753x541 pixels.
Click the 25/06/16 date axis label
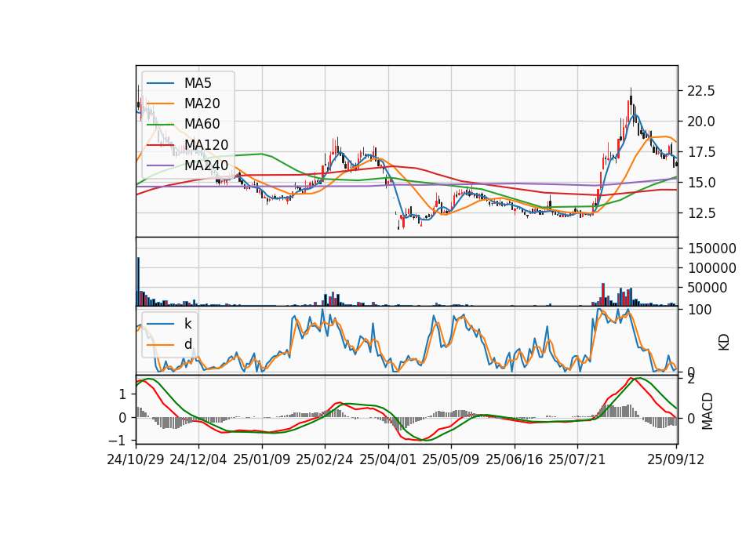point(515,459)
